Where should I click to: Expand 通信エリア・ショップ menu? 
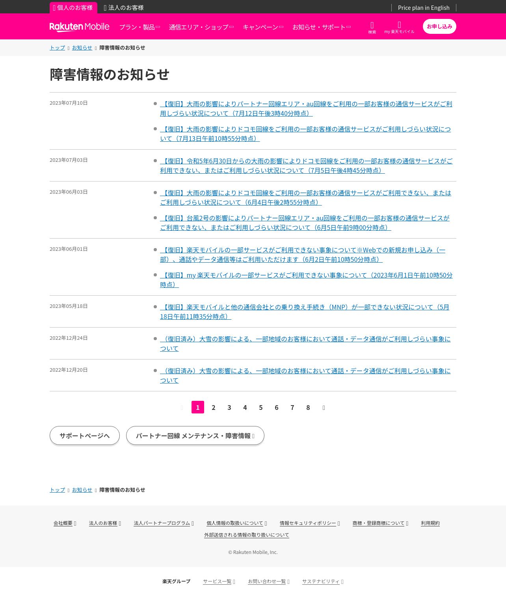point(201,27)
